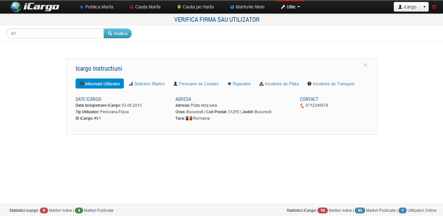Open the Cauta Marfa search page
The height and width of the screenshot is (216, 443).
[x=145, y=7]
